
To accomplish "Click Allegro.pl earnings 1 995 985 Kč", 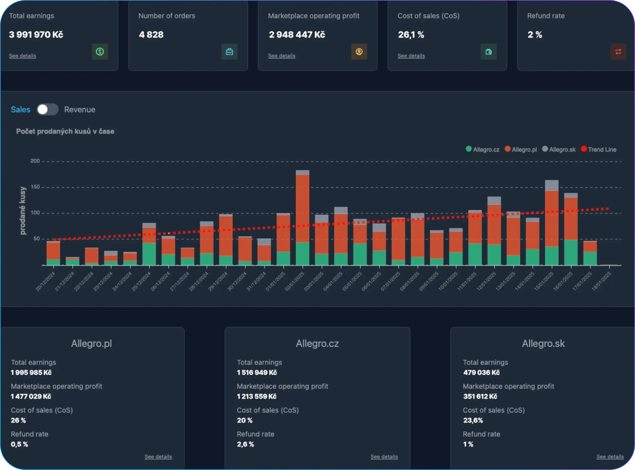I will 31,373.
